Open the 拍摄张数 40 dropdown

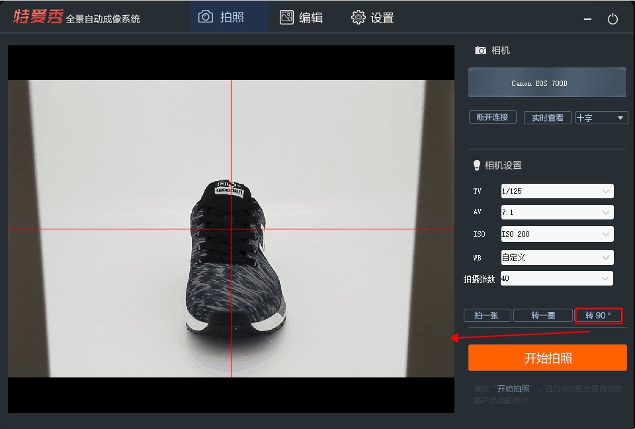pyautogui.click(x=556, y=278)
